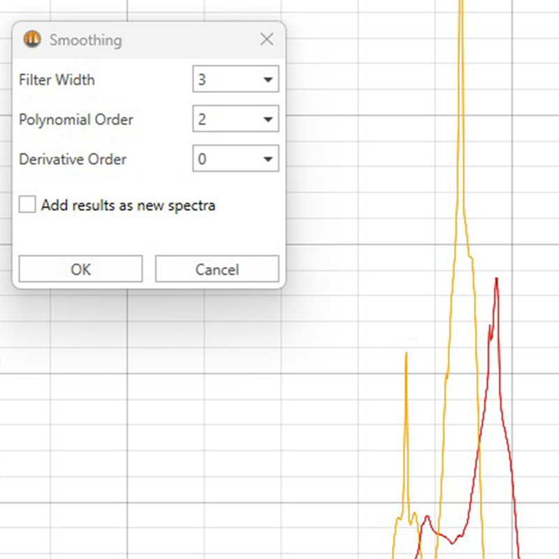This screenshot has height=559, width=559.
Task: Click the Polynomial Order dropdown arrow
Action: pyautogui.click(x=267, y=119)
